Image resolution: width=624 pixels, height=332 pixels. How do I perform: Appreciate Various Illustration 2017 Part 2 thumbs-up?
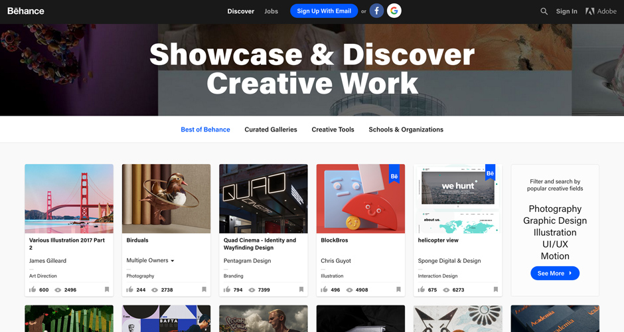33,290
